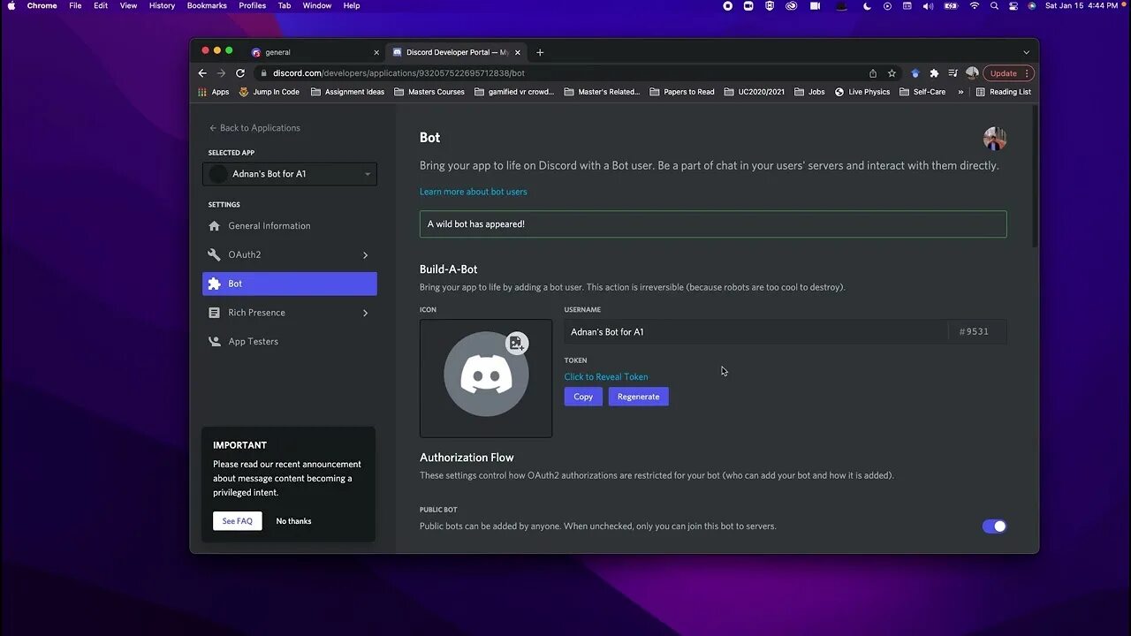Click the OAuth2 wrench icon
Image resolution: width=1131 pixels, height=636 pixels.
(214, 254)
